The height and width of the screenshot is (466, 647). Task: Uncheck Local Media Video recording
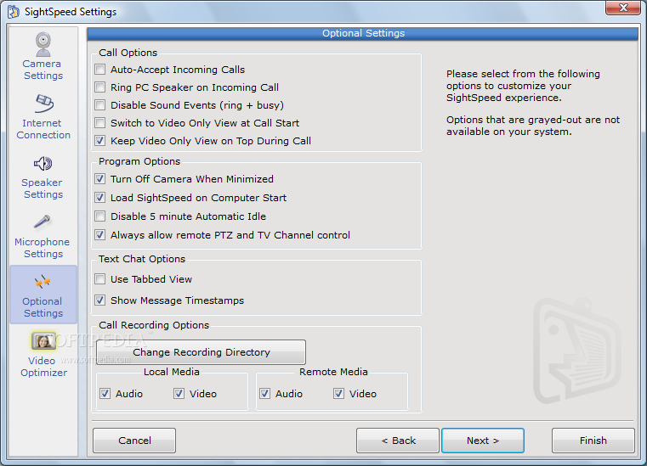[x=179, y=394]
